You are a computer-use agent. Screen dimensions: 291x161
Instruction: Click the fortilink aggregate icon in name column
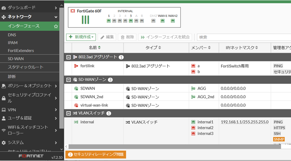point(76,66)
